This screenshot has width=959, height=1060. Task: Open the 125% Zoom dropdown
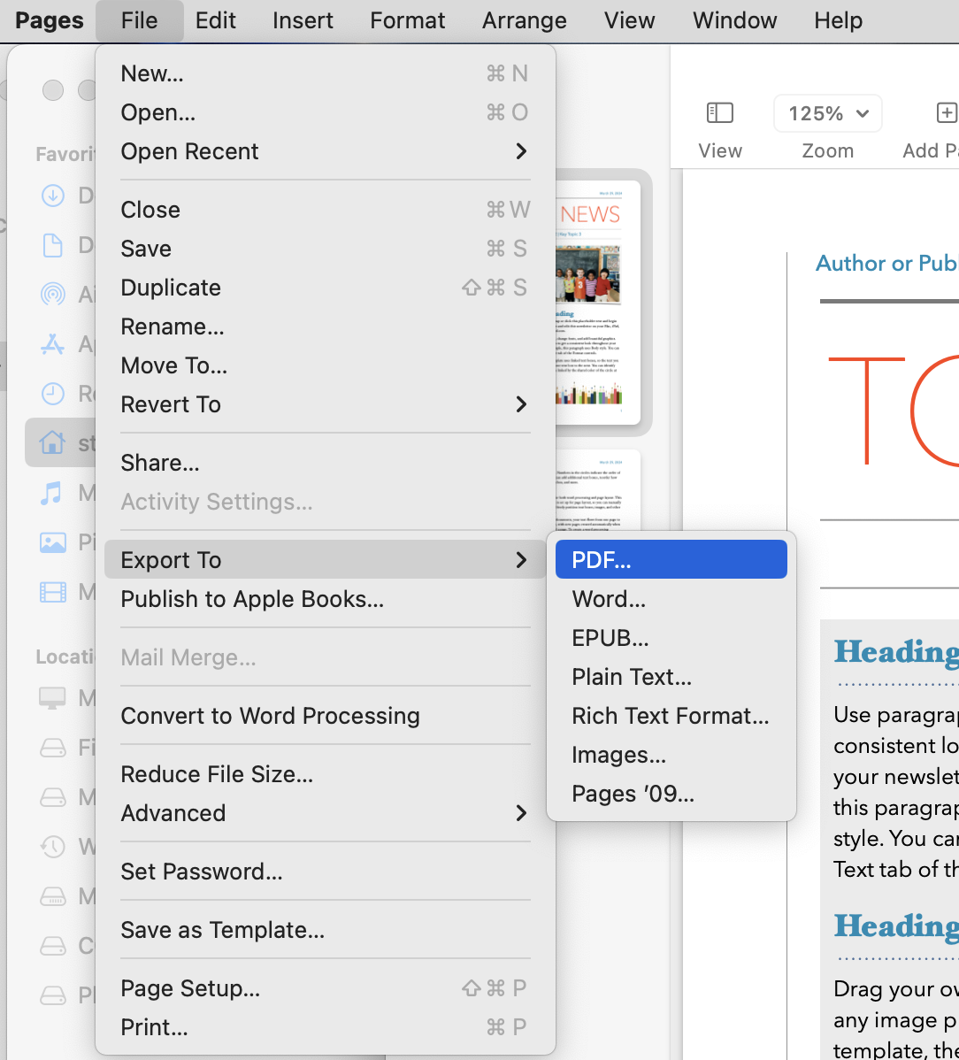[828, 113]
